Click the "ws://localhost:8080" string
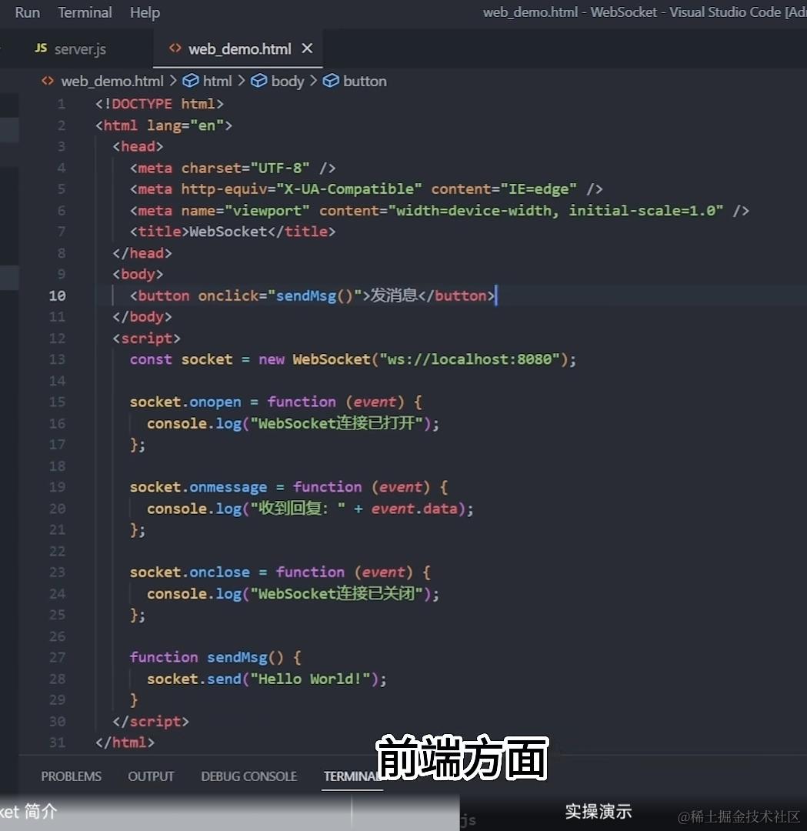Viewport: 807px width, 831px height. tap(469, 359)
